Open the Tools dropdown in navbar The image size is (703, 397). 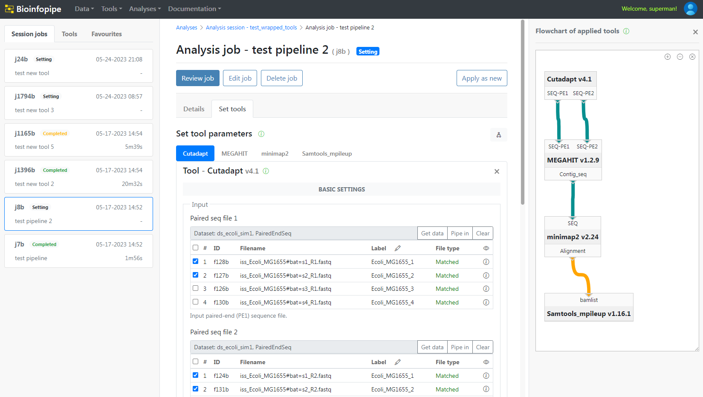(112, 9)
